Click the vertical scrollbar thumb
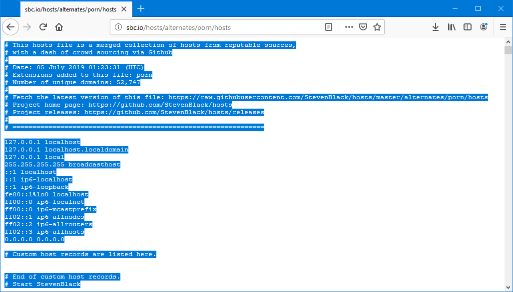The width and height of the screenshot is (513, 292). pos(508,50)
